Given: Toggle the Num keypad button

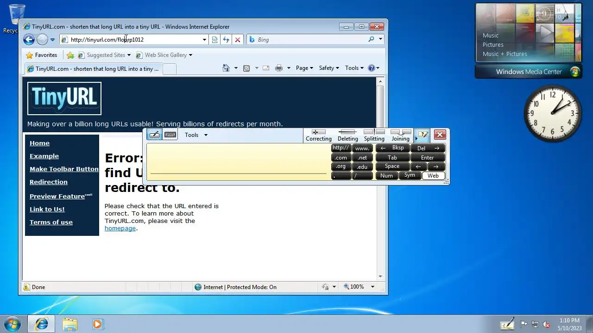Looking at the screenshot, I should pos(386,176).
